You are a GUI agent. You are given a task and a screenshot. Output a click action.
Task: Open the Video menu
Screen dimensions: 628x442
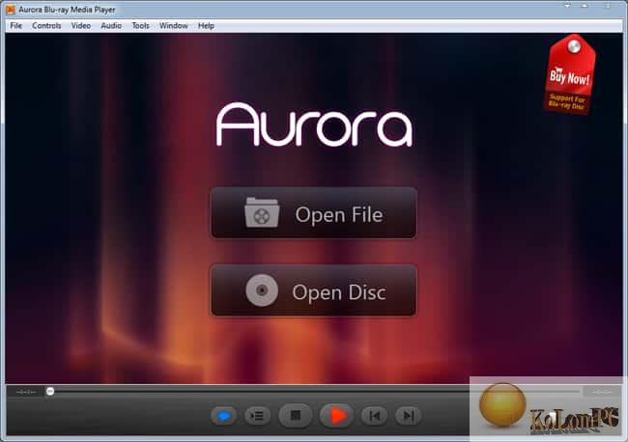[x=80, y=26]
